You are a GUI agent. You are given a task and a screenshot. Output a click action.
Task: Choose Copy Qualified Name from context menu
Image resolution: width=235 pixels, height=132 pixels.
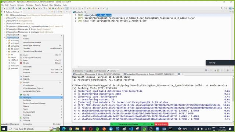[x=32, y=58]
